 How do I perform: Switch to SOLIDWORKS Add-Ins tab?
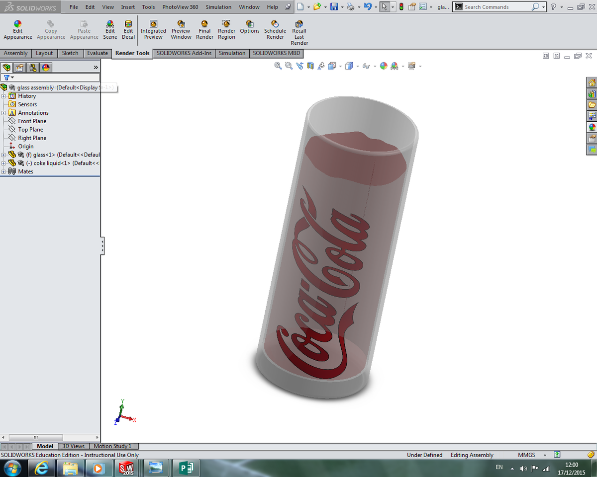[184, 53]
